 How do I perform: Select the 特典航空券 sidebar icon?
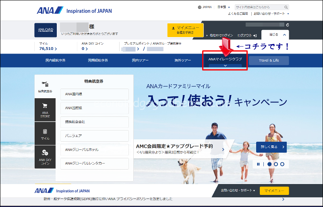pyautogui.click(x=45, y=87)
